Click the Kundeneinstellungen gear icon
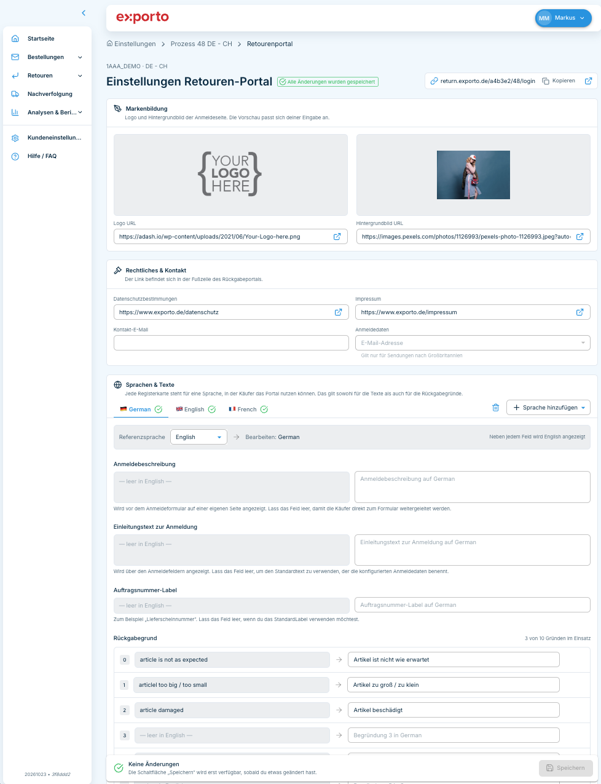Screen dimensions: 601x784 [15, 138]
